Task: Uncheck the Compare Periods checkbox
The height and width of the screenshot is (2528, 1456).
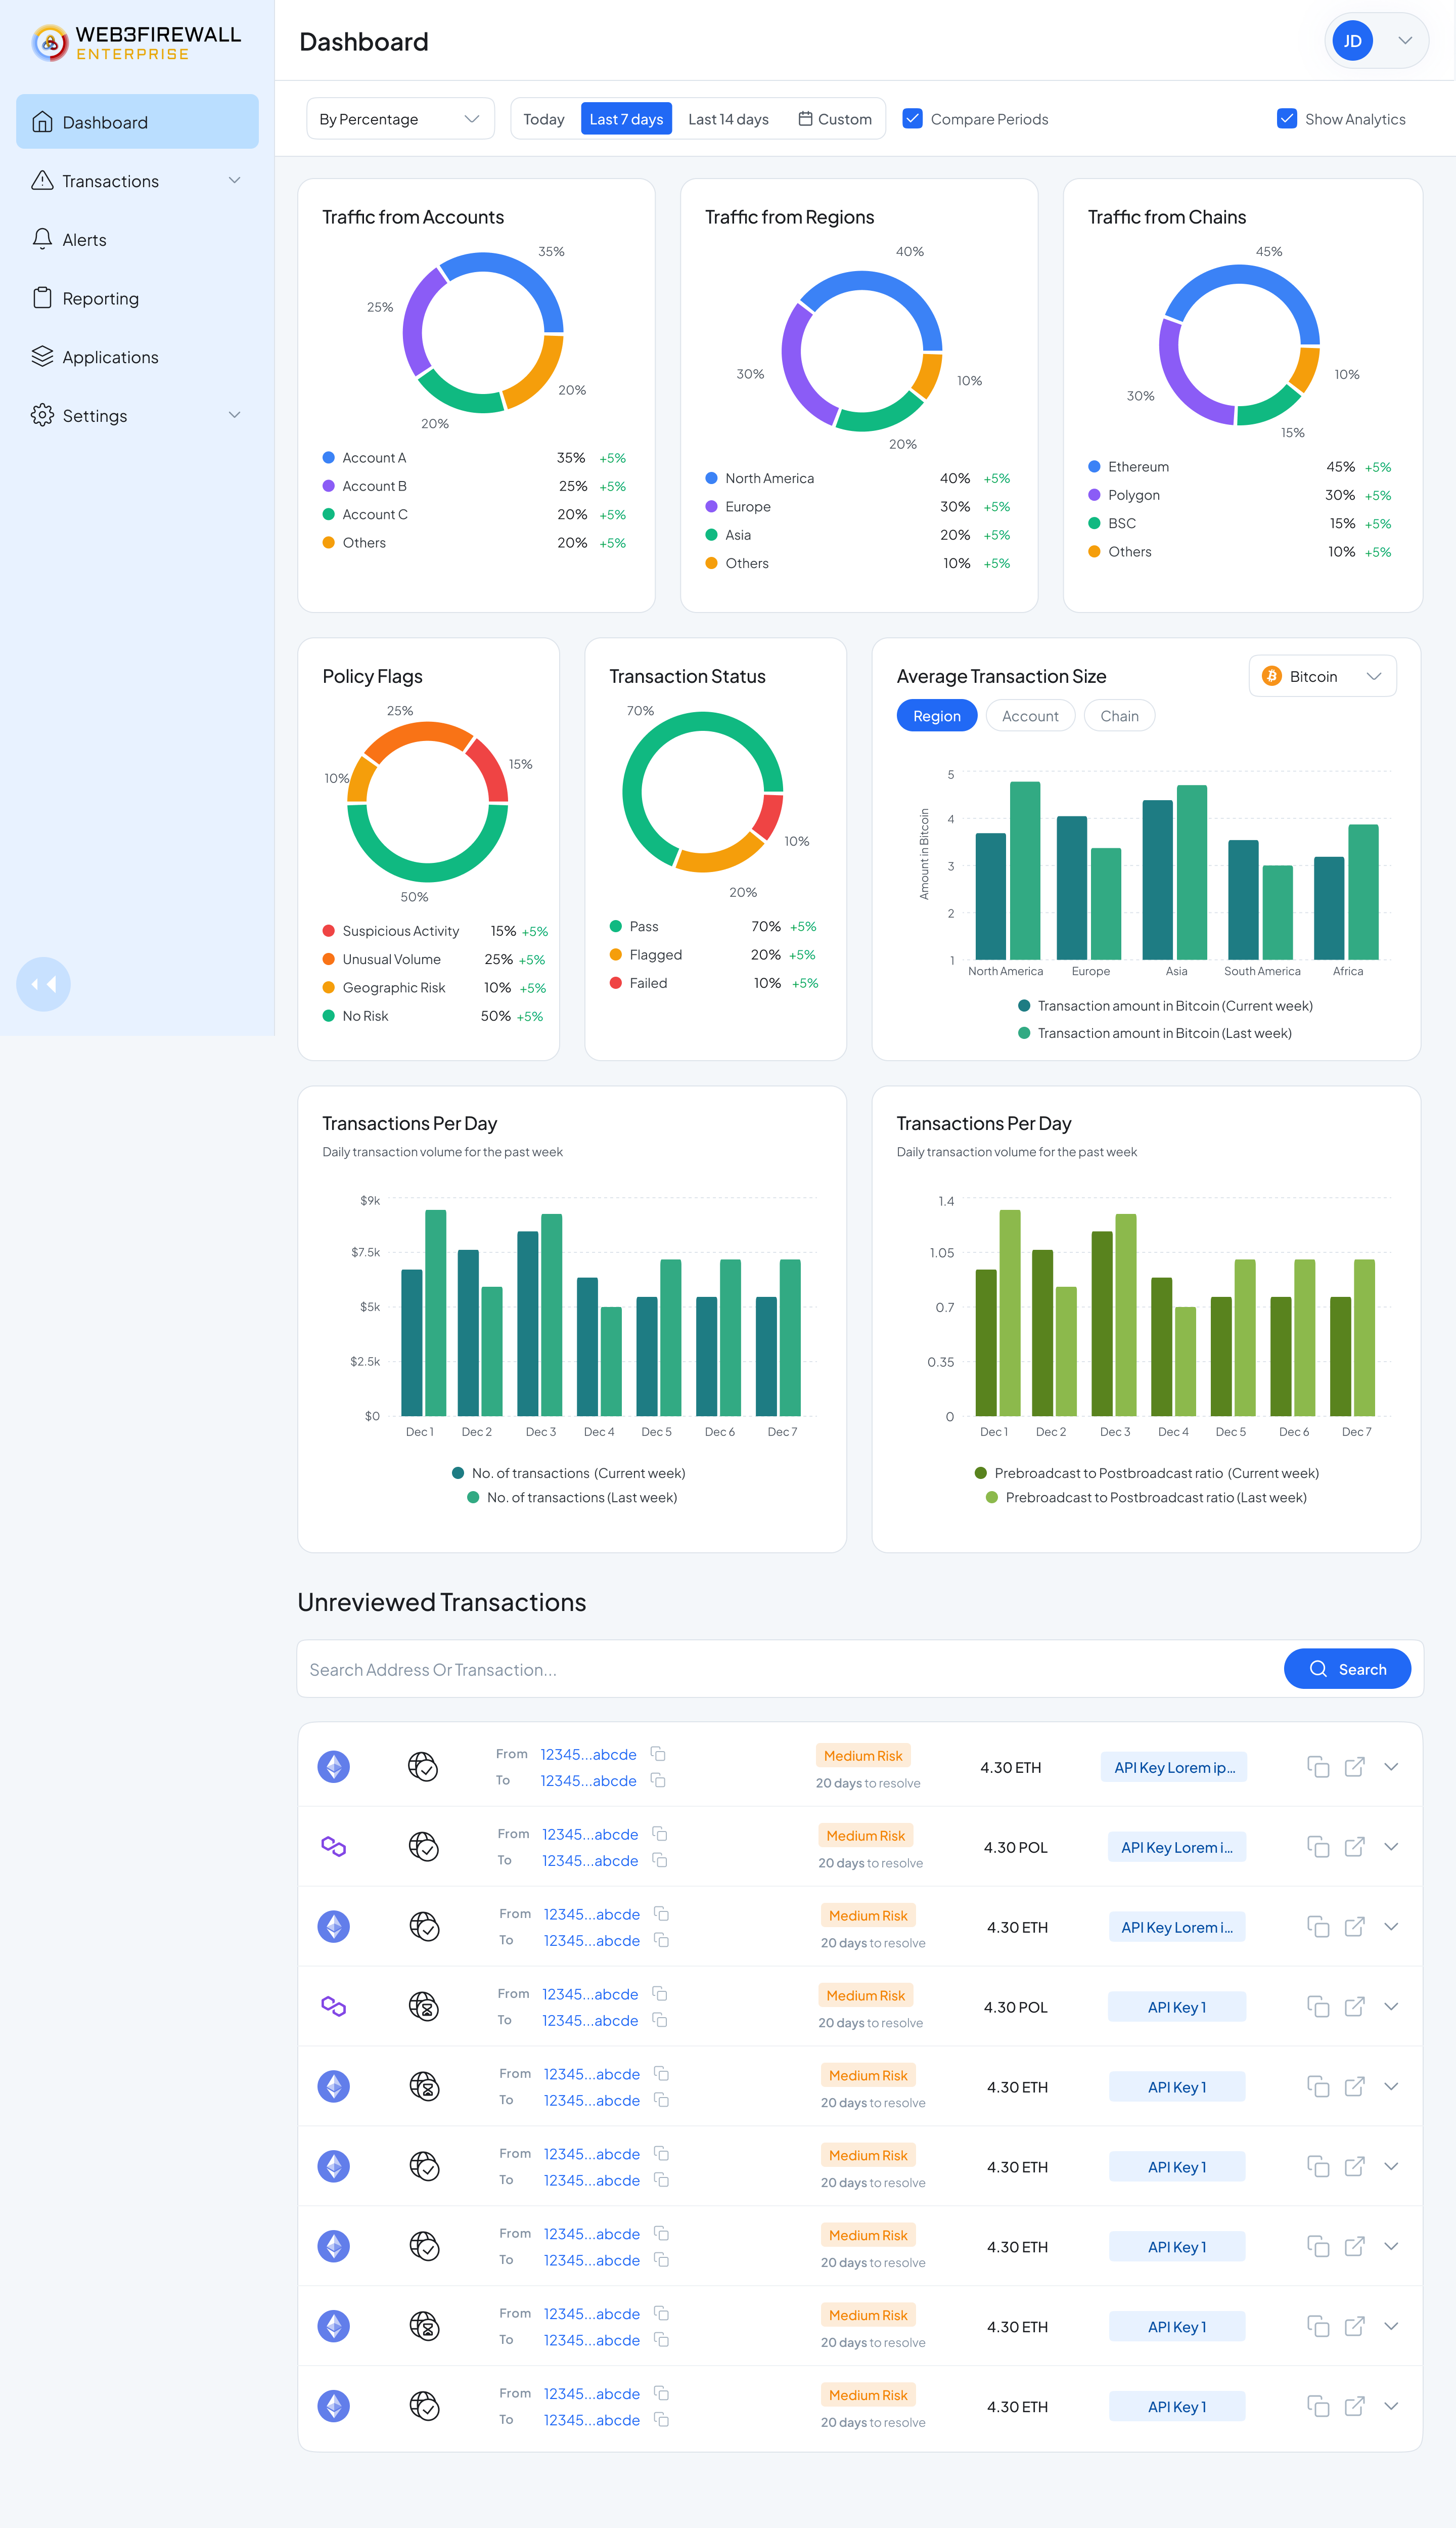Action: point(912,118)
